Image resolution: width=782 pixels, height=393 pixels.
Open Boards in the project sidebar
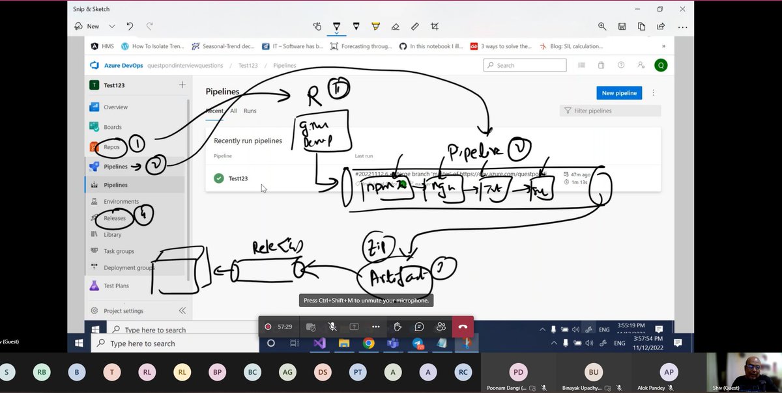(x=113, y=127)
